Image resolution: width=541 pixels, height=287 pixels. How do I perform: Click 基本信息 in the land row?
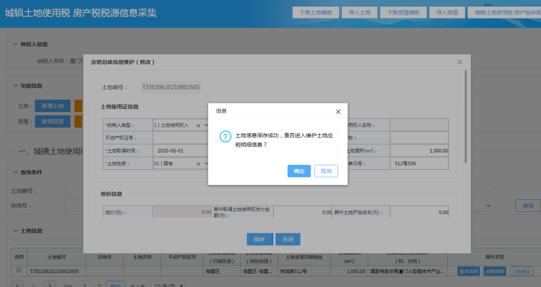click(x=468, y=271)
